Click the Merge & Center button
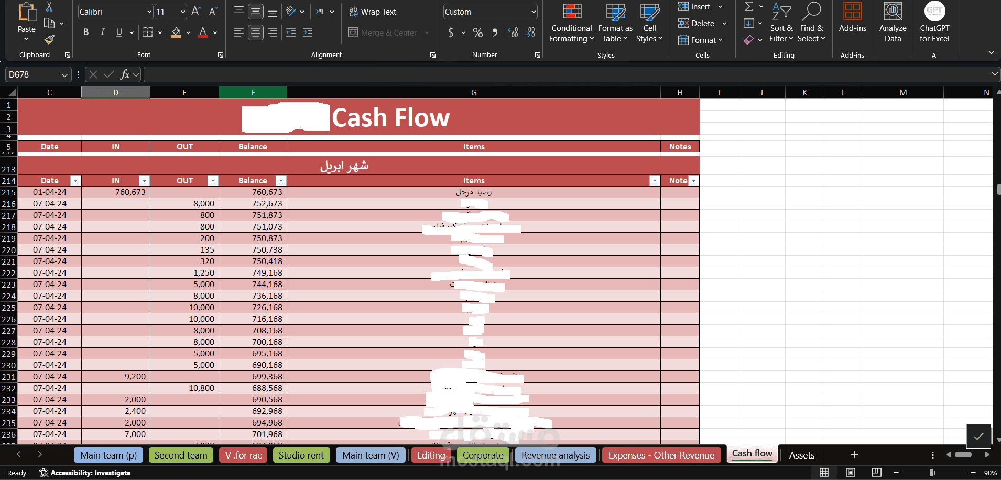 coord(388,32)
